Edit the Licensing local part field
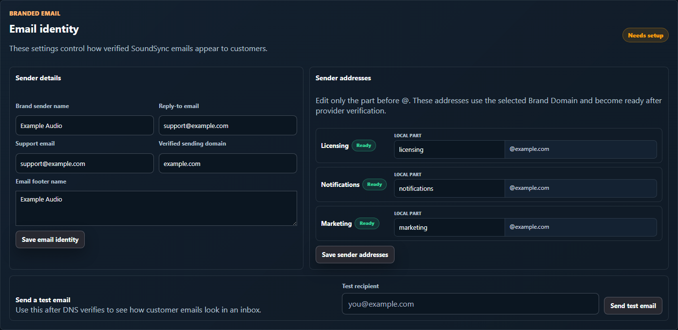 pyautogui.click(x=449, y=149)
